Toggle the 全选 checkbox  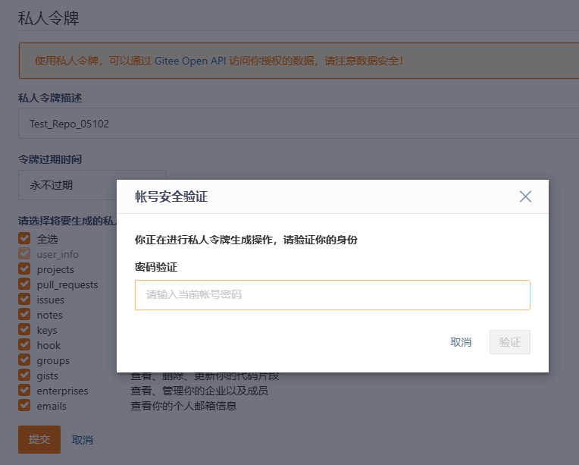[x=24, y=239]
